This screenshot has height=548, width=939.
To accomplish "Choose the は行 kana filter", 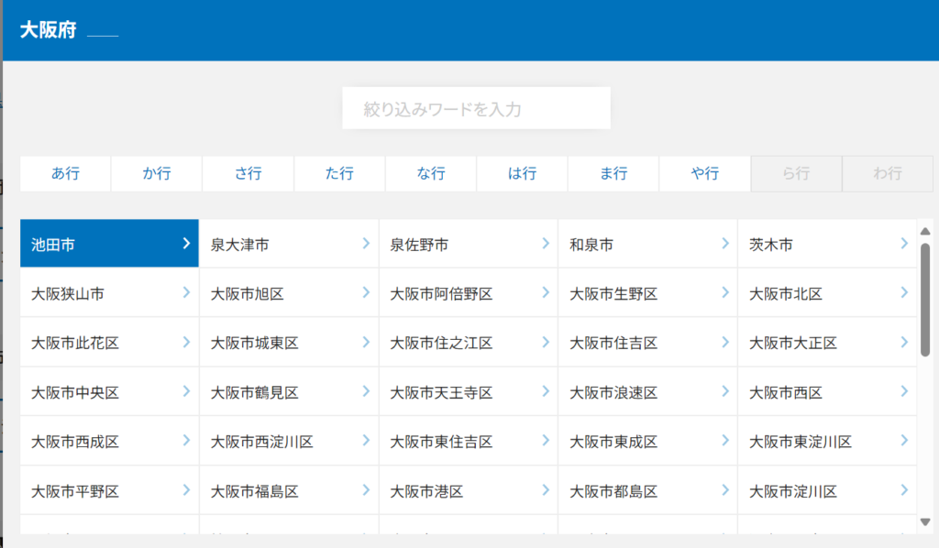I will pyautogui.click(x=522, y=173).
